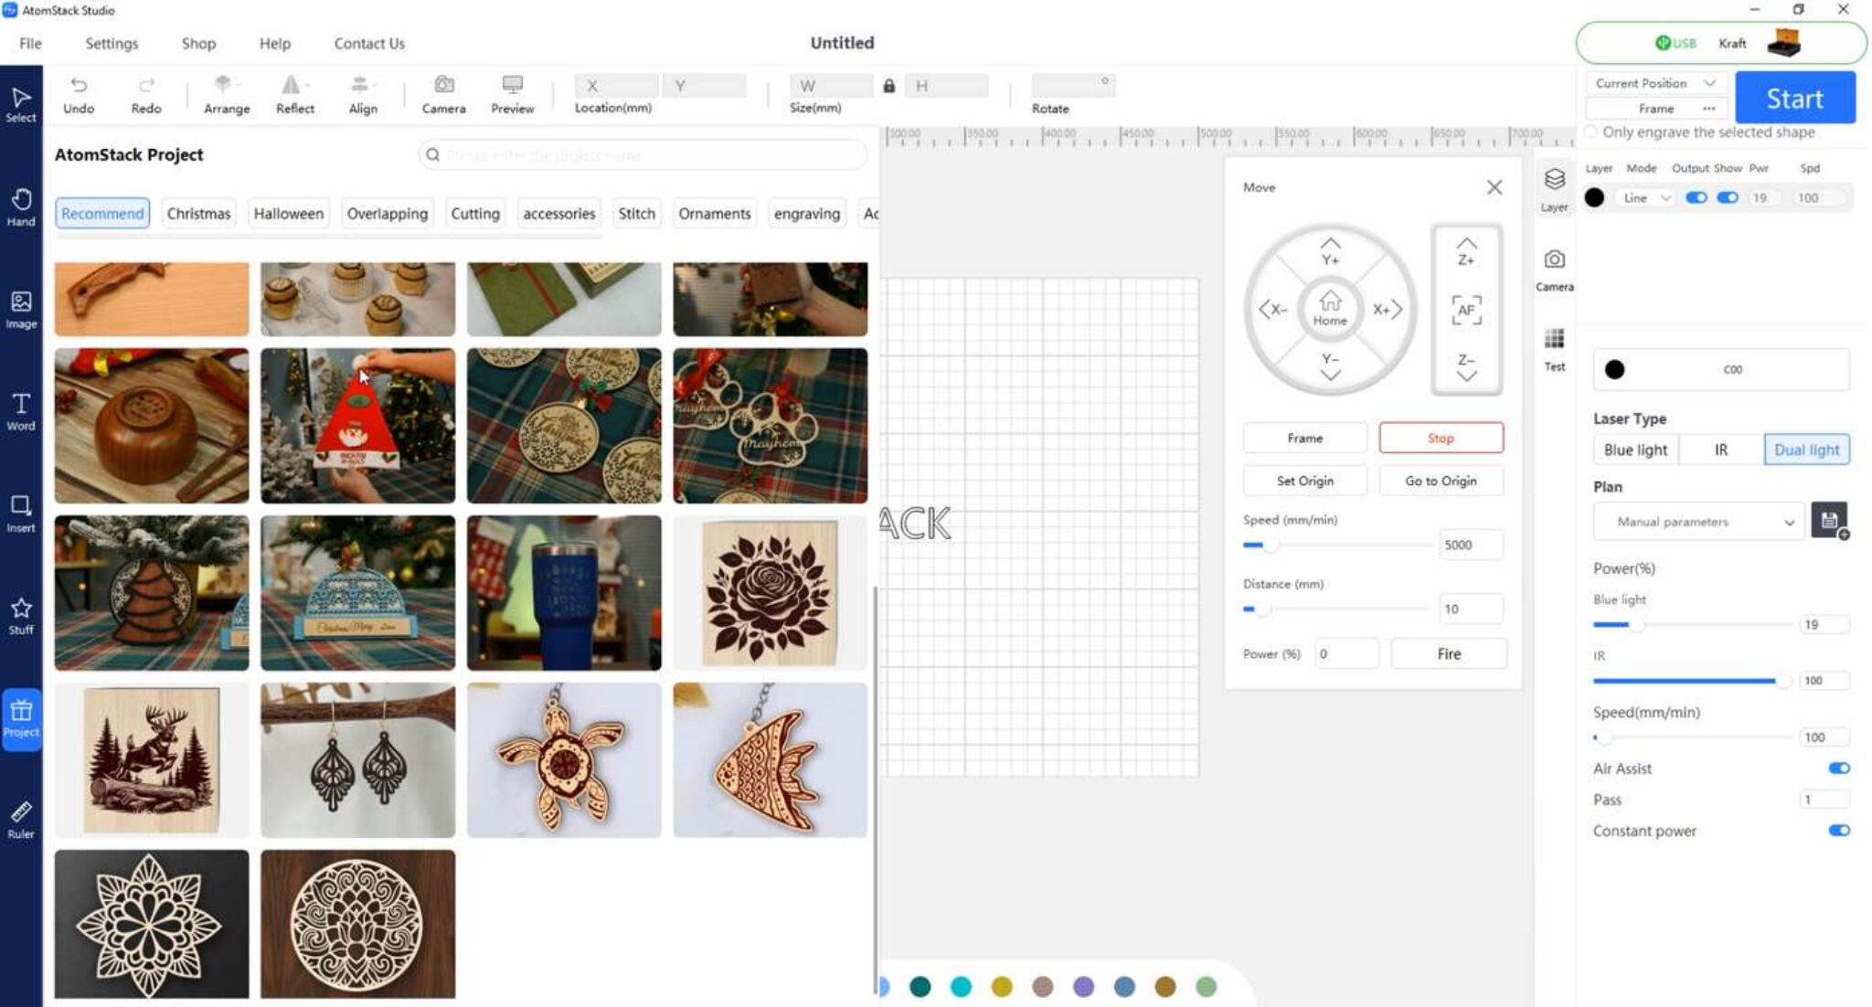Select the turtle ornament project thumbnail

(x=563, y=759)
